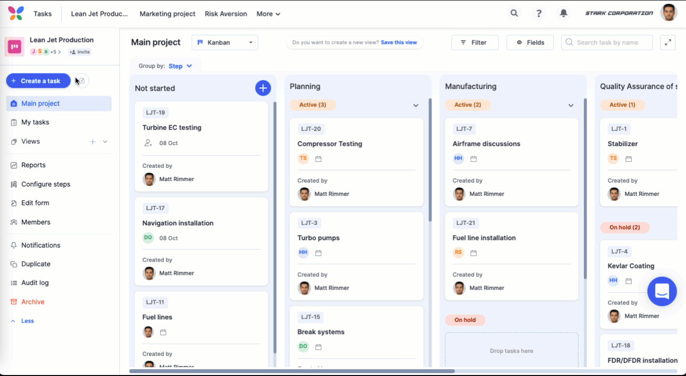Screen dimensions: 686x376
Task: Click RS assignee on Fuel line installation
Action: pos(459,252)
